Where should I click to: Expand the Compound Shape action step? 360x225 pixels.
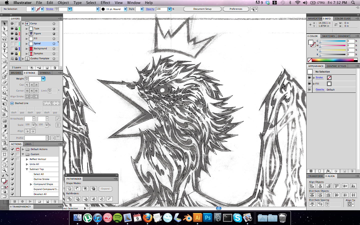[31, 184]
